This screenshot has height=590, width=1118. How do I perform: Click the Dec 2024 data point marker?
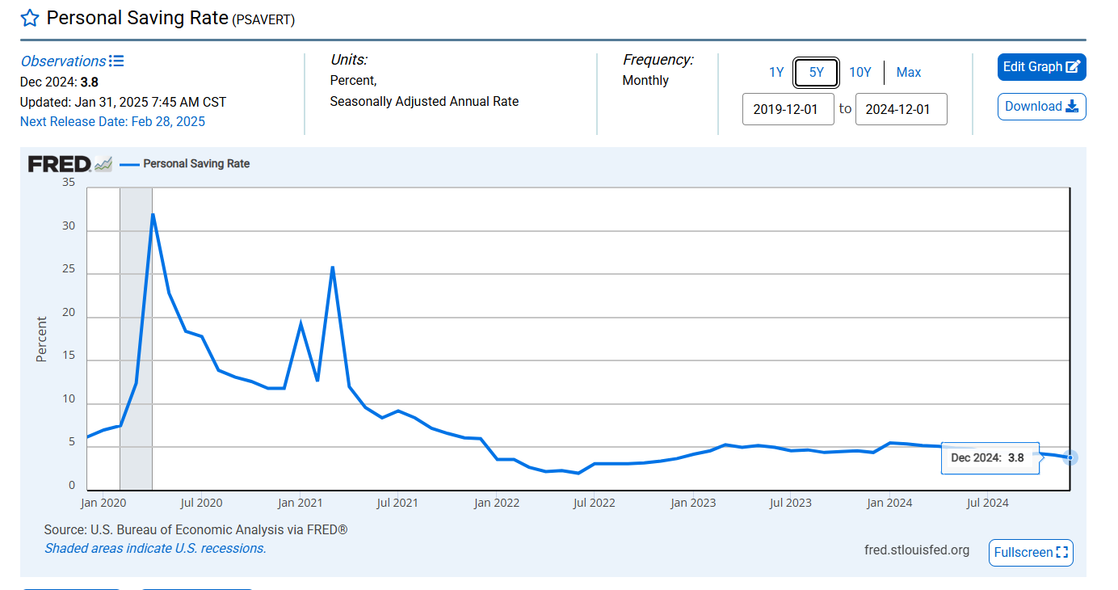point(1070,457)
